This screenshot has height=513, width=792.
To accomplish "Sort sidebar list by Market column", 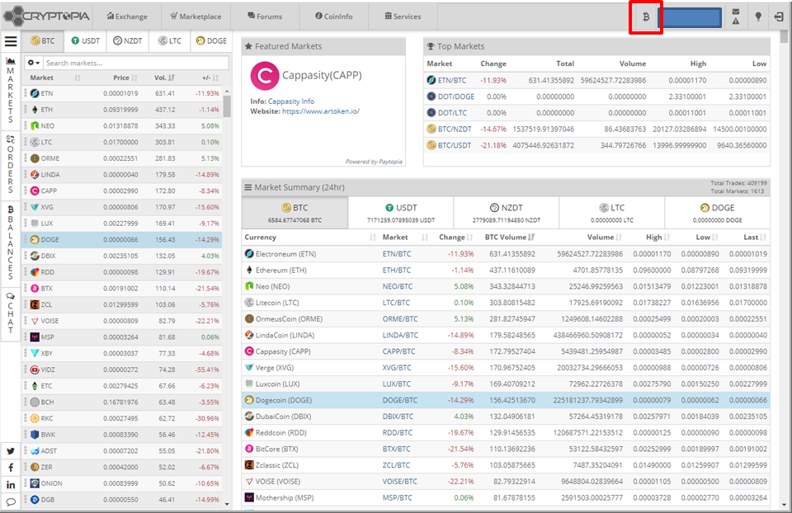I will pyautogui.click(x=54, y=78).
